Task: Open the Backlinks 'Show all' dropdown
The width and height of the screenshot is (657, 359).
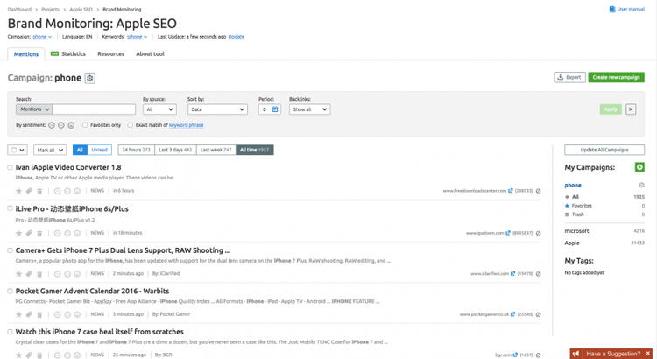Action: point(309,109)
